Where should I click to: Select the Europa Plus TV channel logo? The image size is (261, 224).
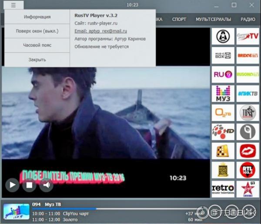pos(248,36)
